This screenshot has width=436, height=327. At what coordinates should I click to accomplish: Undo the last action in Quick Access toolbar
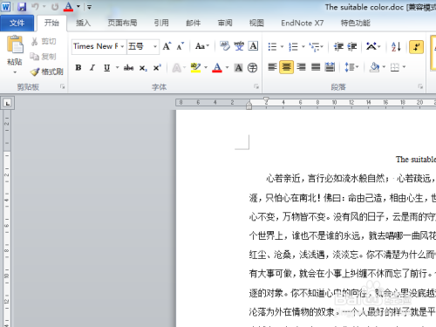tap(35, 6)
